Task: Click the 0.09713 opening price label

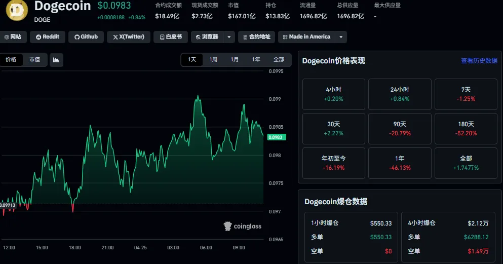Action: (x=8, y=205)
